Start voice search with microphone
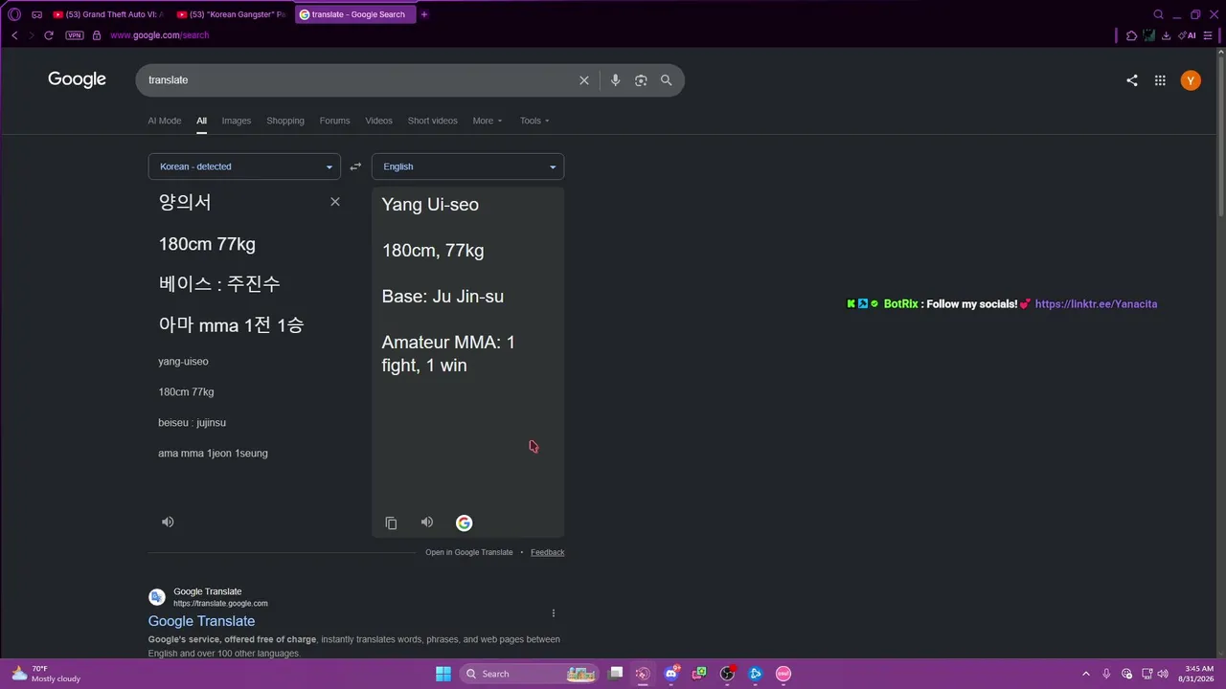Image resolution: width=1226 pixels, height=689 pixels. point(616,80)
